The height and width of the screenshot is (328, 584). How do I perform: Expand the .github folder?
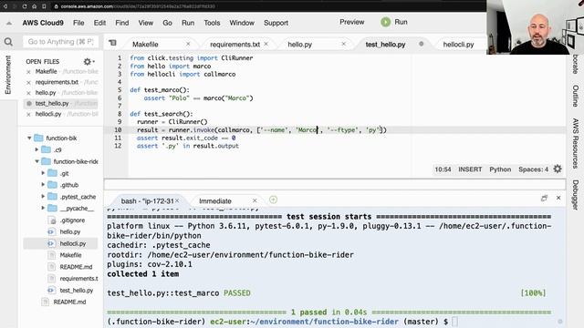click(43, 184)
